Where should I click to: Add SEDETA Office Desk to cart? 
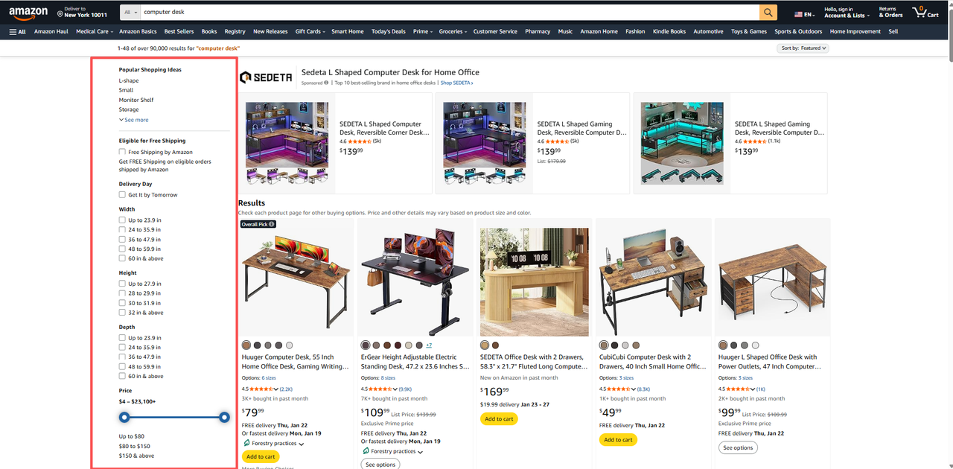(499, 419)
